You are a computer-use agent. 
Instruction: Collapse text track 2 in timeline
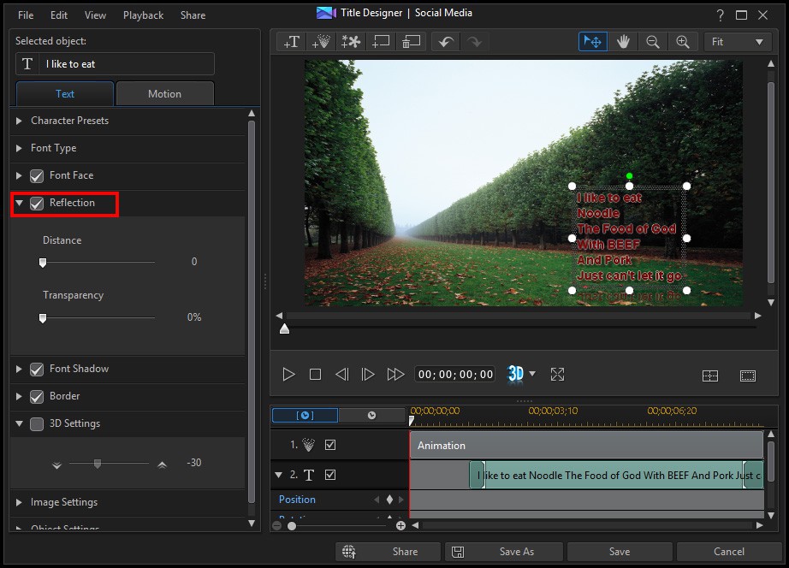(278, 475)
